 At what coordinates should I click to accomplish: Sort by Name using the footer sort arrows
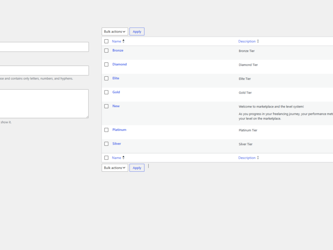click(x=123, y=158)
